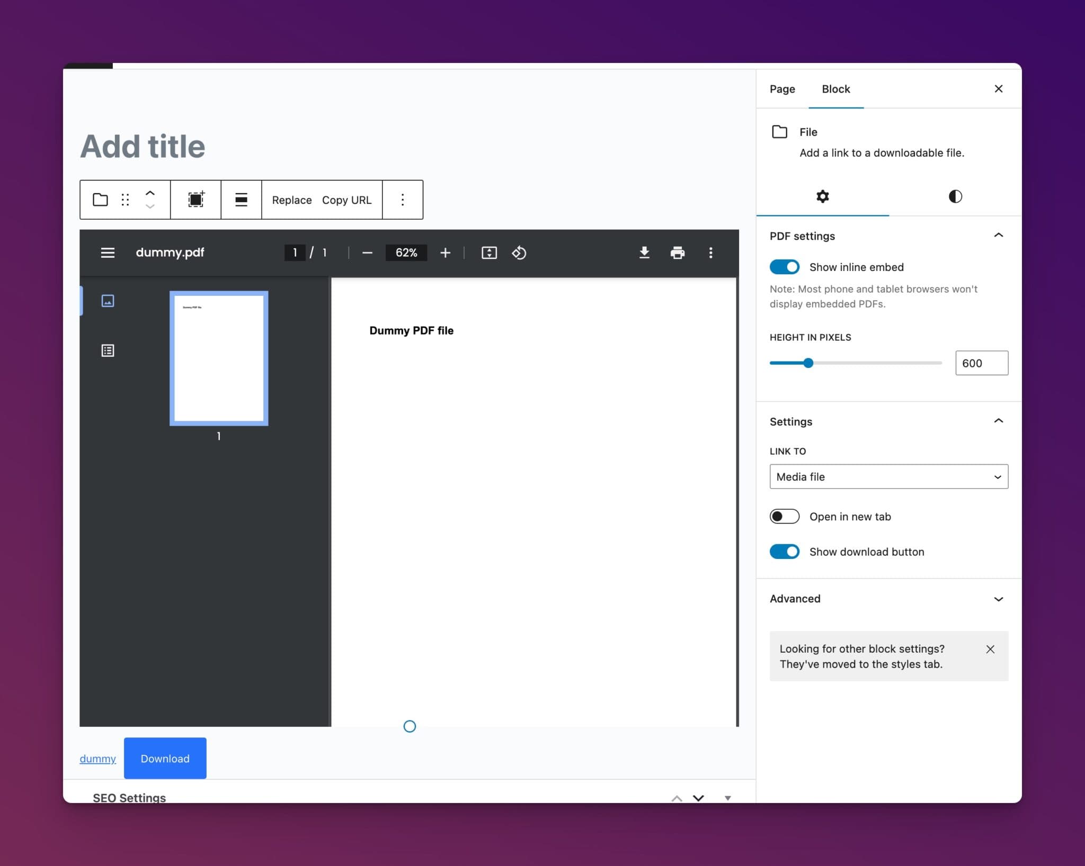Rotate the PDF page
Image resolution: width=1085 pixels, height=866 pixels.
point(519,252)
